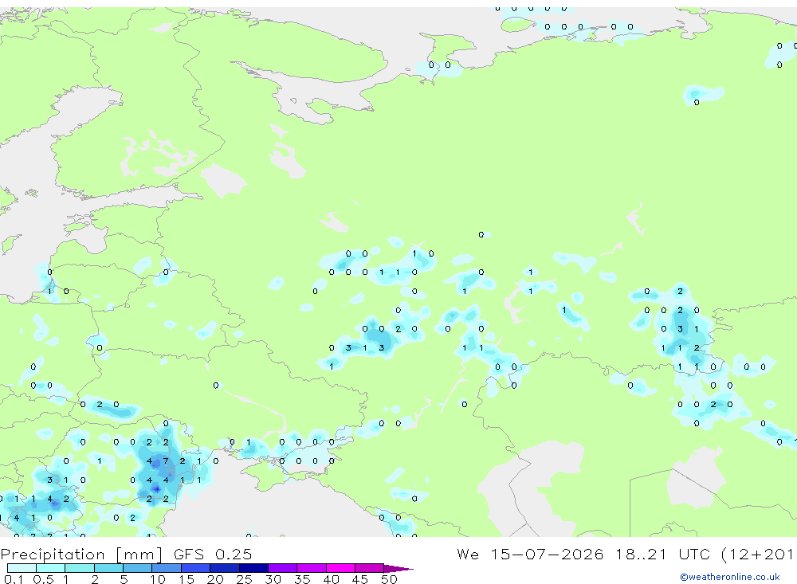This screenshot has width=797, height=584.
Task: Select the 45–50 mm legend color box
Action: 370,568
